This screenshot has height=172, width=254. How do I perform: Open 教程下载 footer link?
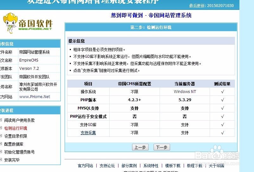coord(194,166)
